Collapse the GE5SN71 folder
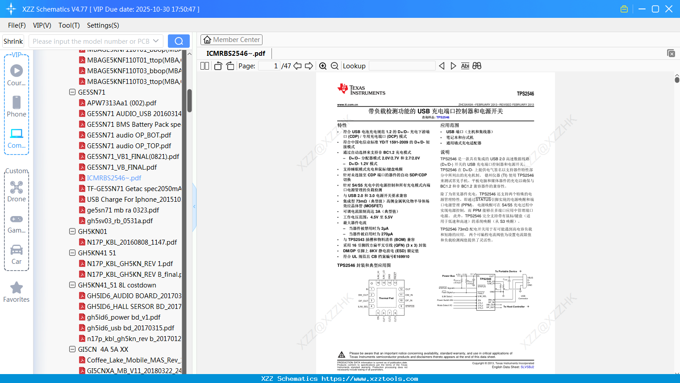The height and width of the screenshot is (383, 680). click(x=72, y=92)
